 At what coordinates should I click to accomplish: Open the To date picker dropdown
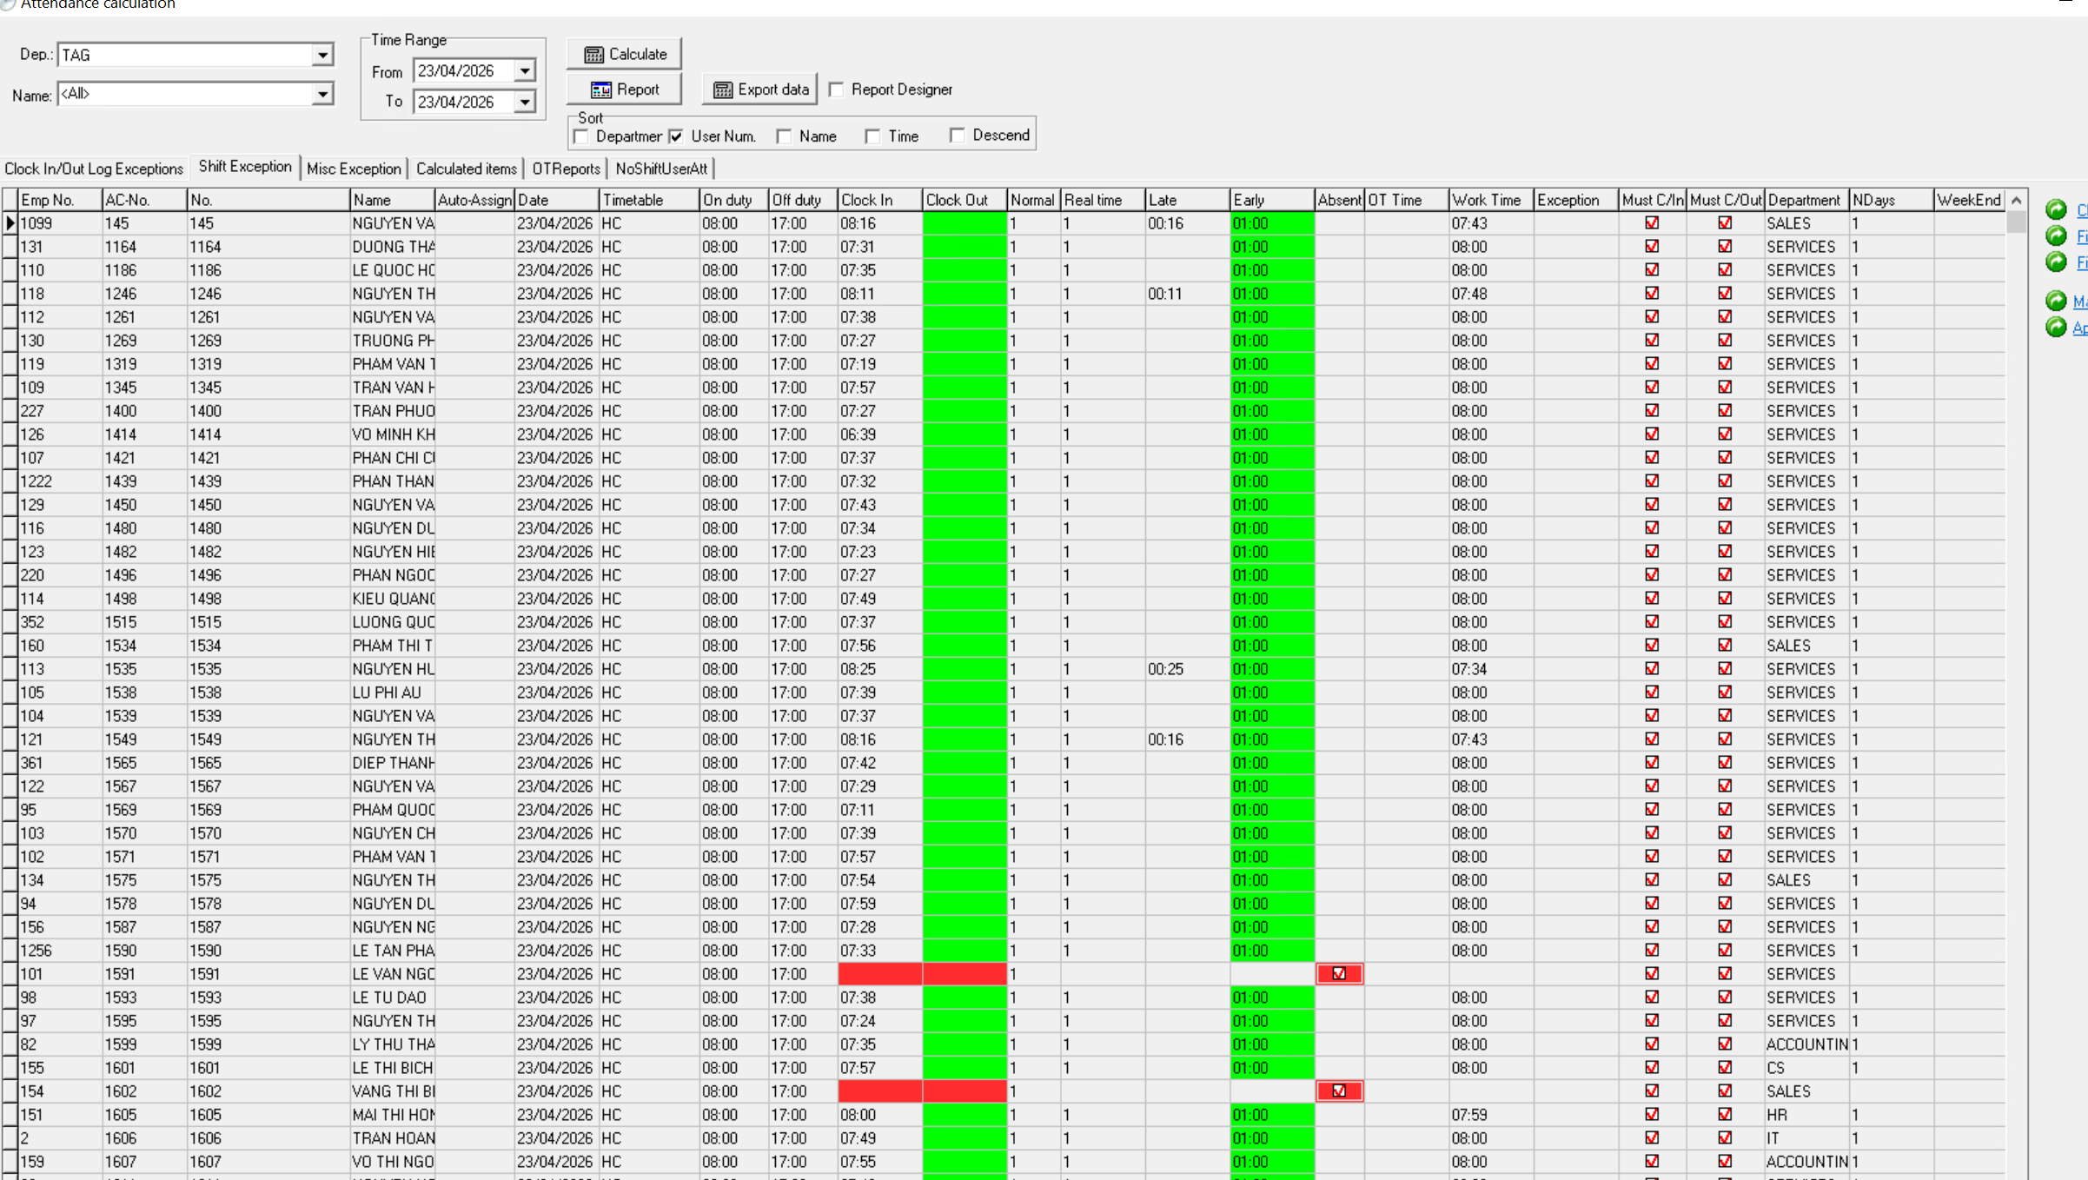point(525,103)
